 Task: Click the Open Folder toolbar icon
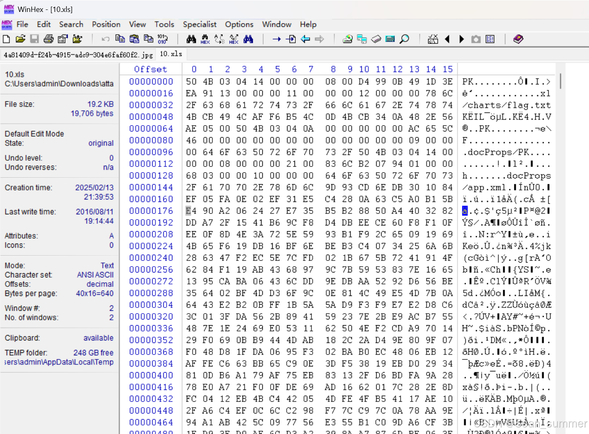pyautogui.click(x=77, y=39)
